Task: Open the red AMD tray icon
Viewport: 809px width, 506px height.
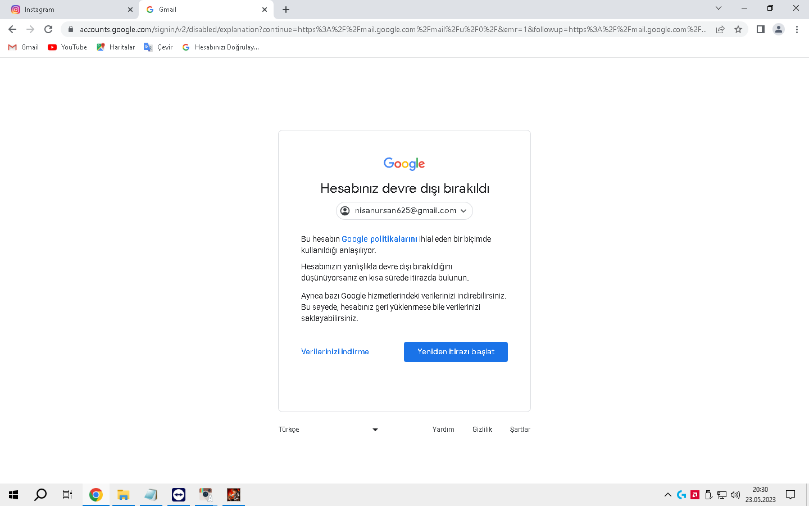Action: [695, 495]
